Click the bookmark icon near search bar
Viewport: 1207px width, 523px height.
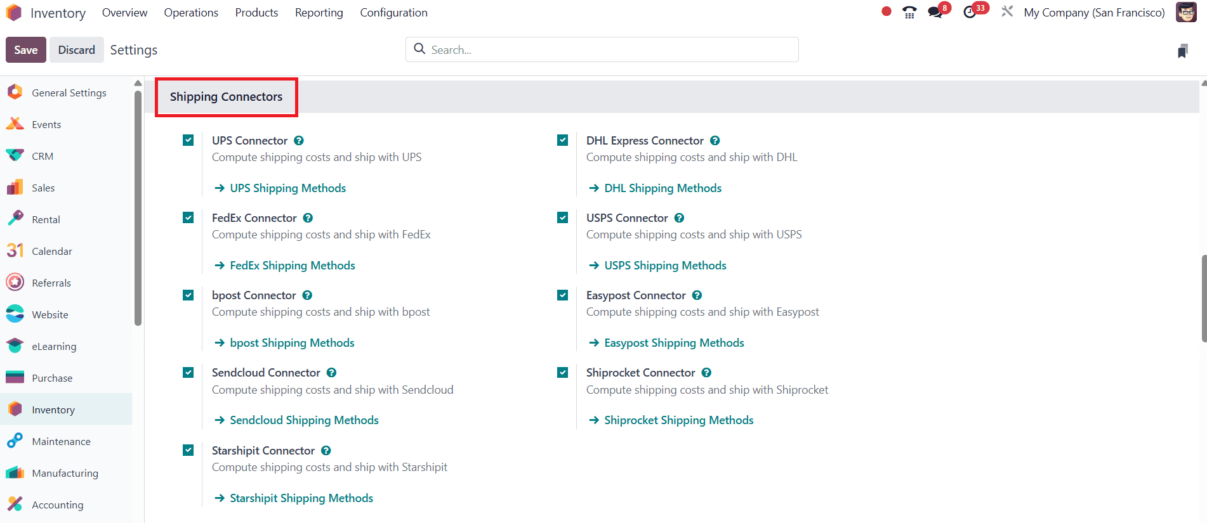(x=1182, y=51)
